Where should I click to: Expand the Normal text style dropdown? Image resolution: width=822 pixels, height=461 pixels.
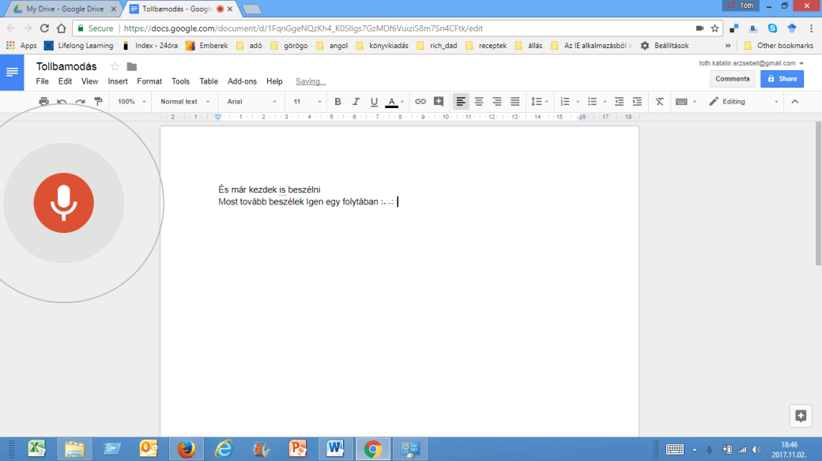pyautogui.click(x=185, y=102)
